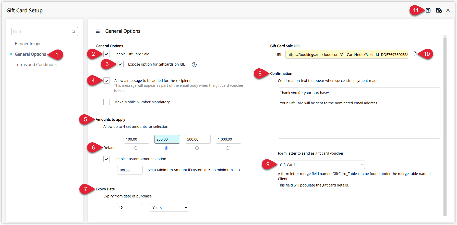This screenshot has height=225, width=457.
Task: Choose 500.00 as default amount
Action: pos(197,148)
